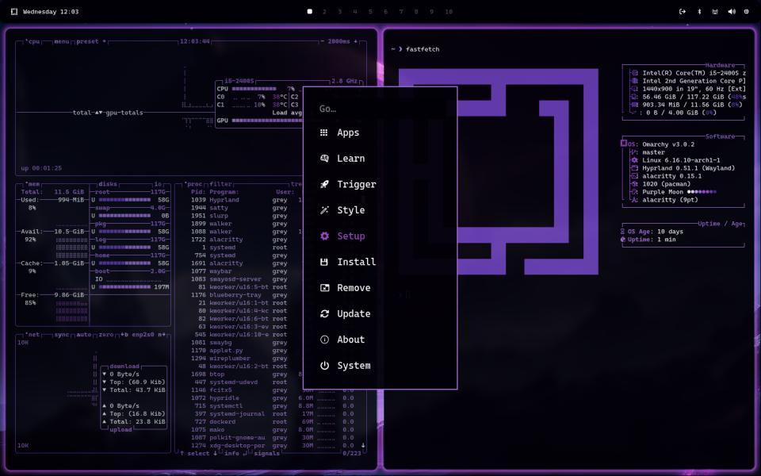This screenshot has height=476, width=761.
Task: Toggle auto scaling in the net panel
Action: 85,334
